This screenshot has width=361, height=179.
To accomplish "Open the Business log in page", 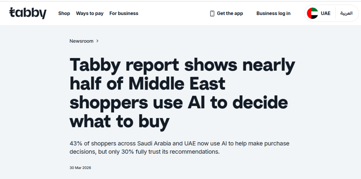I will pos(273,13).
